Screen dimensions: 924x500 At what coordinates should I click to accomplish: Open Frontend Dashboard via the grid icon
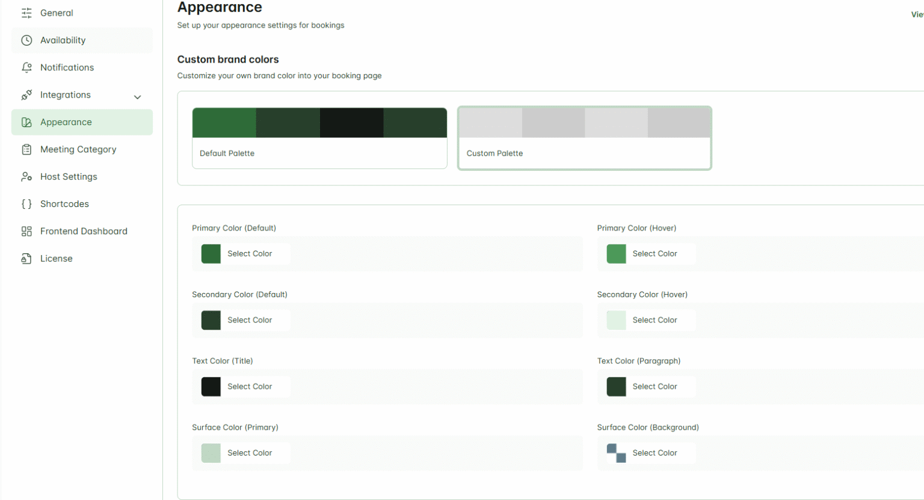(x=26, y=231)
